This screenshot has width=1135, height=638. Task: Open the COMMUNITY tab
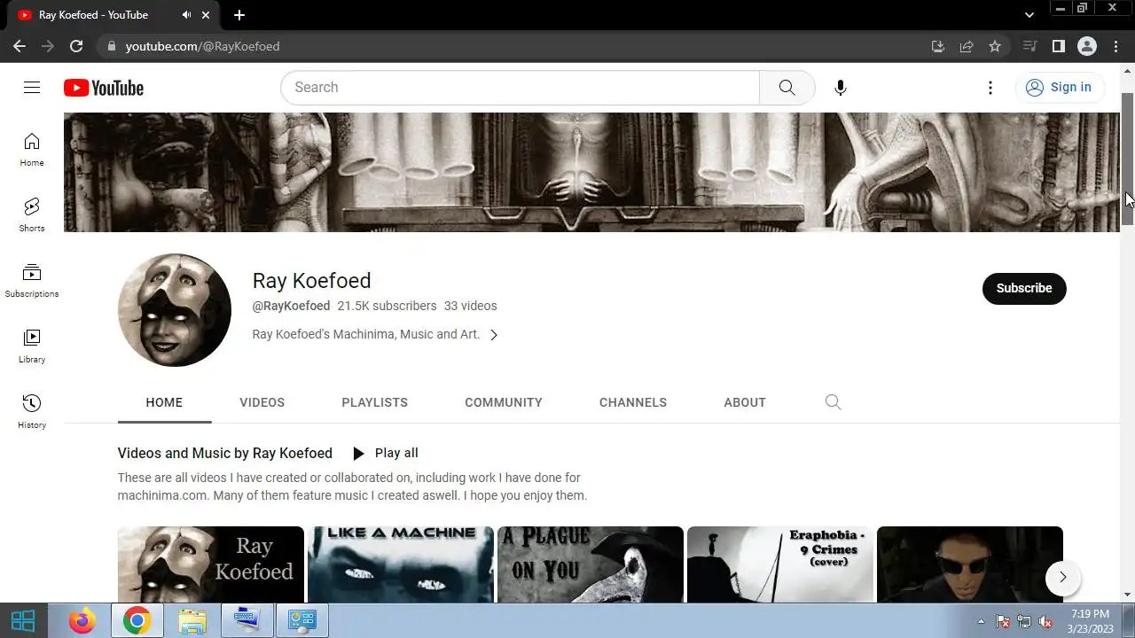504,402
